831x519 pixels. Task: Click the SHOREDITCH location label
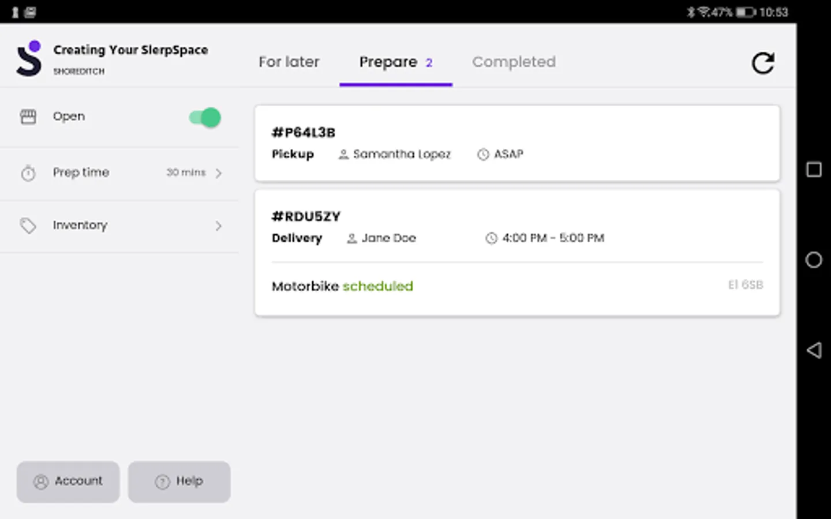[79, 72]
